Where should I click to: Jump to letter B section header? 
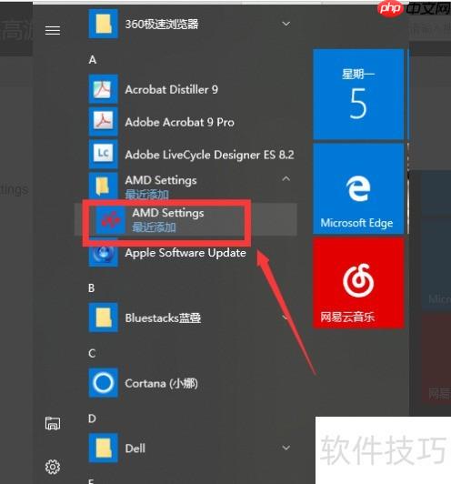(92, 288)
